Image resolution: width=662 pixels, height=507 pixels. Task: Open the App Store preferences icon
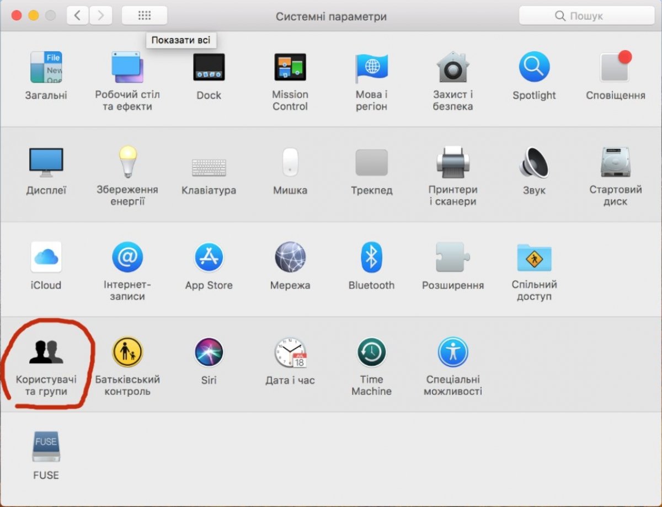click(x=209, y=257)
